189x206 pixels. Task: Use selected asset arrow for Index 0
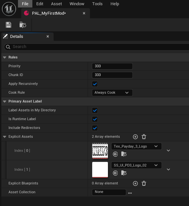click(x=115, y=154)
